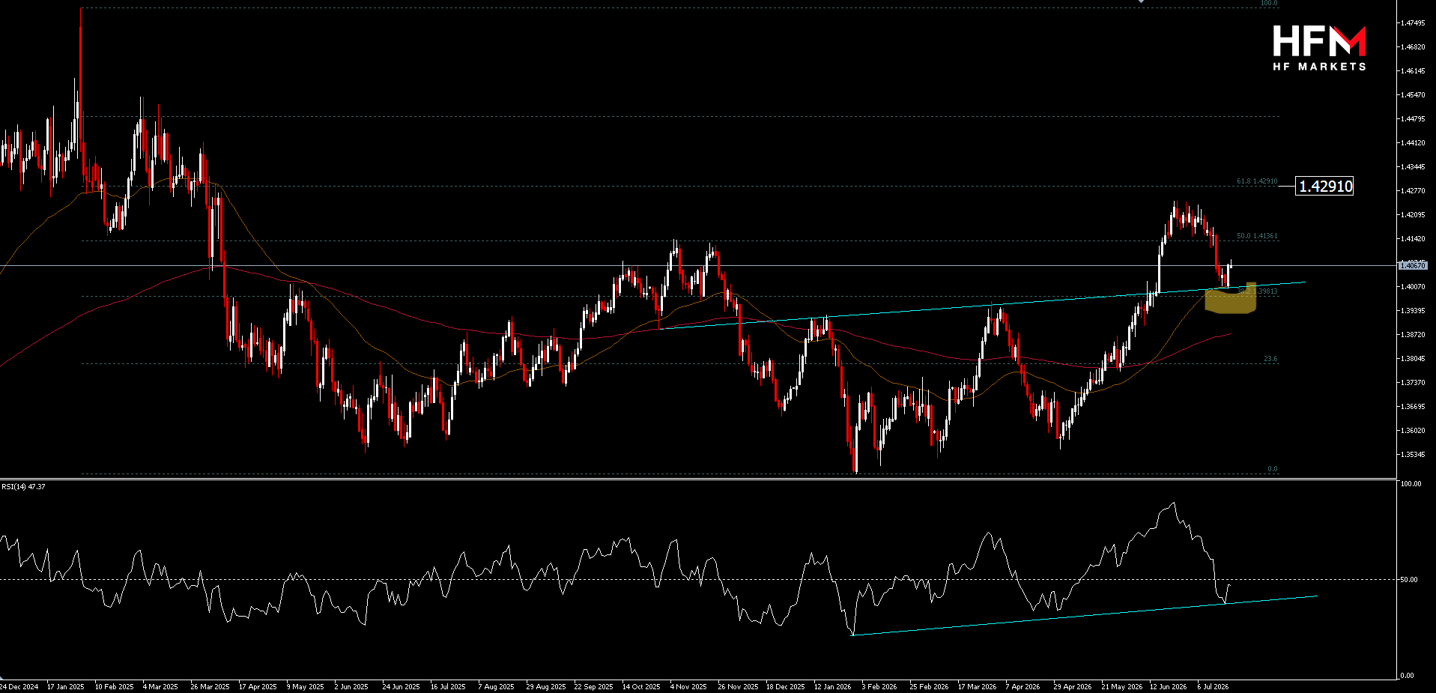This screenshot has width=1436, height=693.
Task: Click the 24 Dec 2024 date label
Action: coord(19,687)
